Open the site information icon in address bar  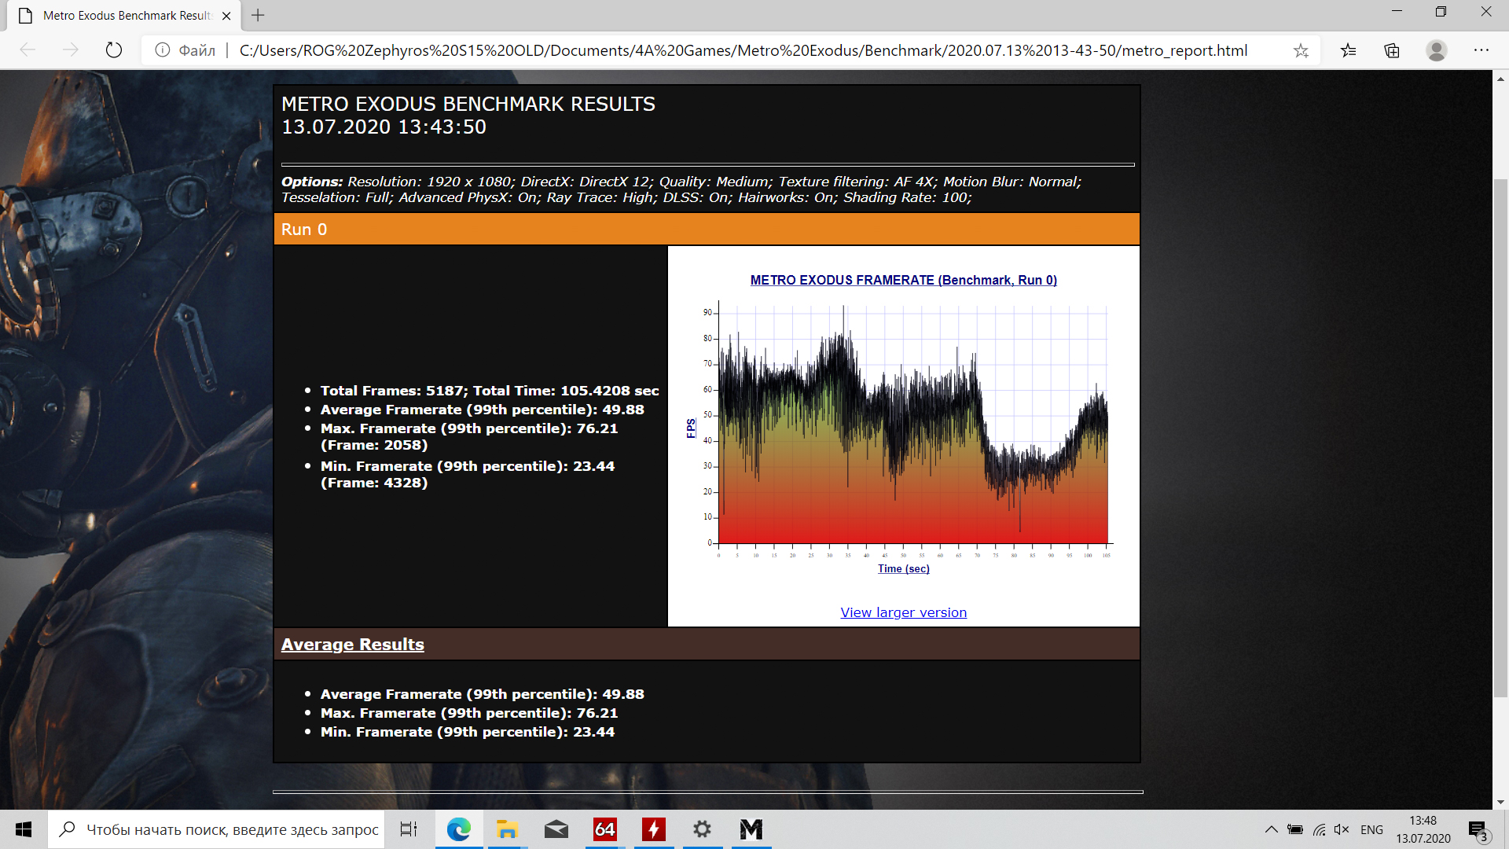[163, 50]
